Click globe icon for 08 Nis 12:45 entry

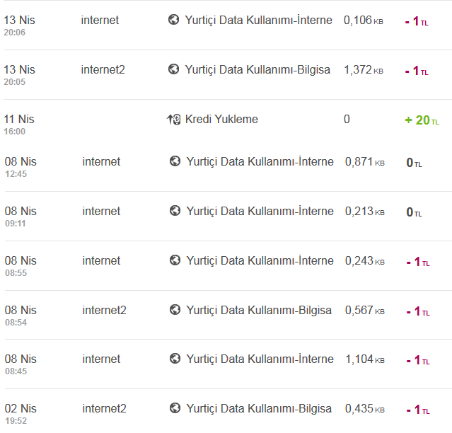175,161
